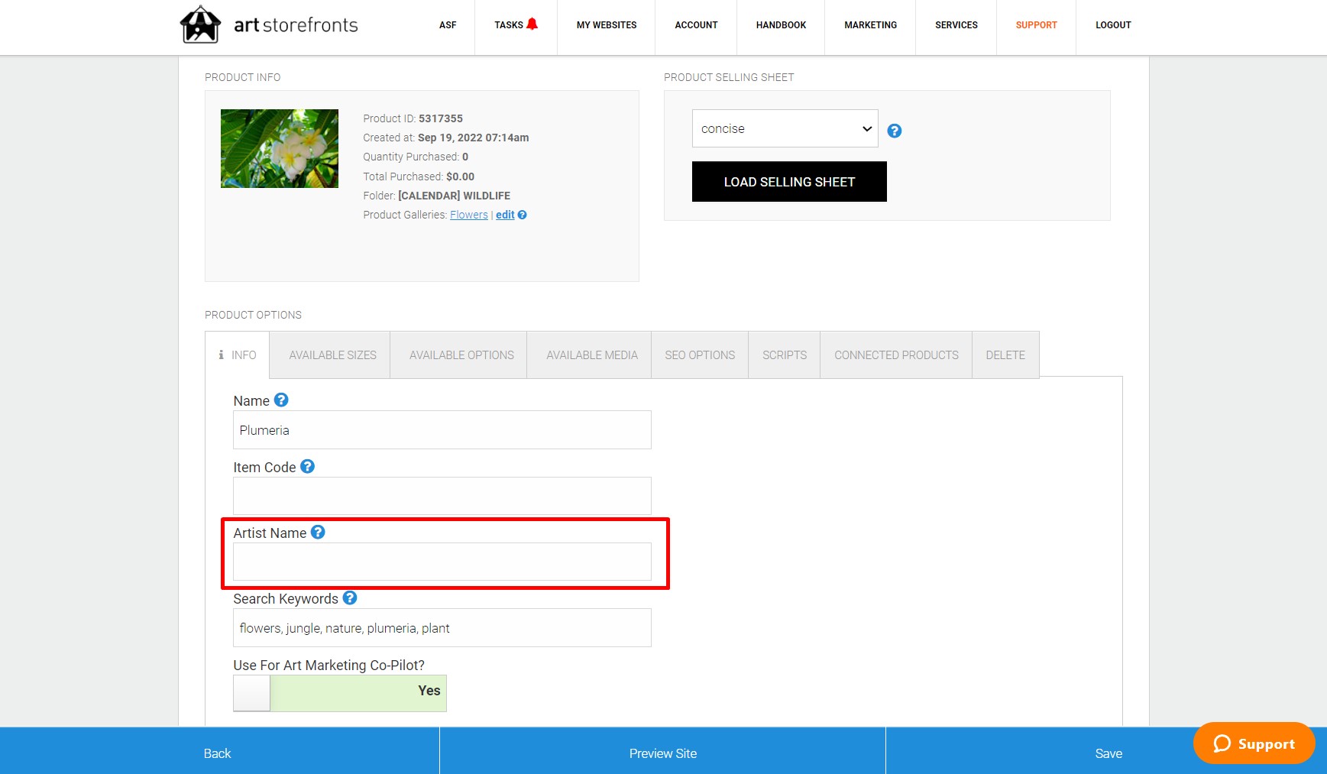Screen dimensions: 1327x774
Task: Click help icon after Product Galleries edit link
Action: click(x=521, y=215)
